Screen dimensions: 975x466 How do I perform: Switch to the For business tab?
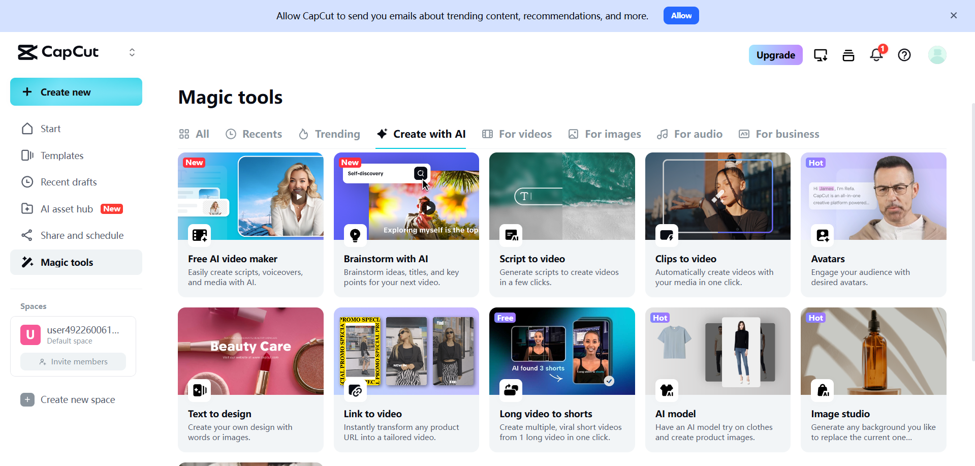point(779,134)
